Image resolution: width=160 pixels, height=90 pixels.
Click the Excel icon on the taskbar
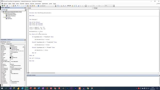26,88
